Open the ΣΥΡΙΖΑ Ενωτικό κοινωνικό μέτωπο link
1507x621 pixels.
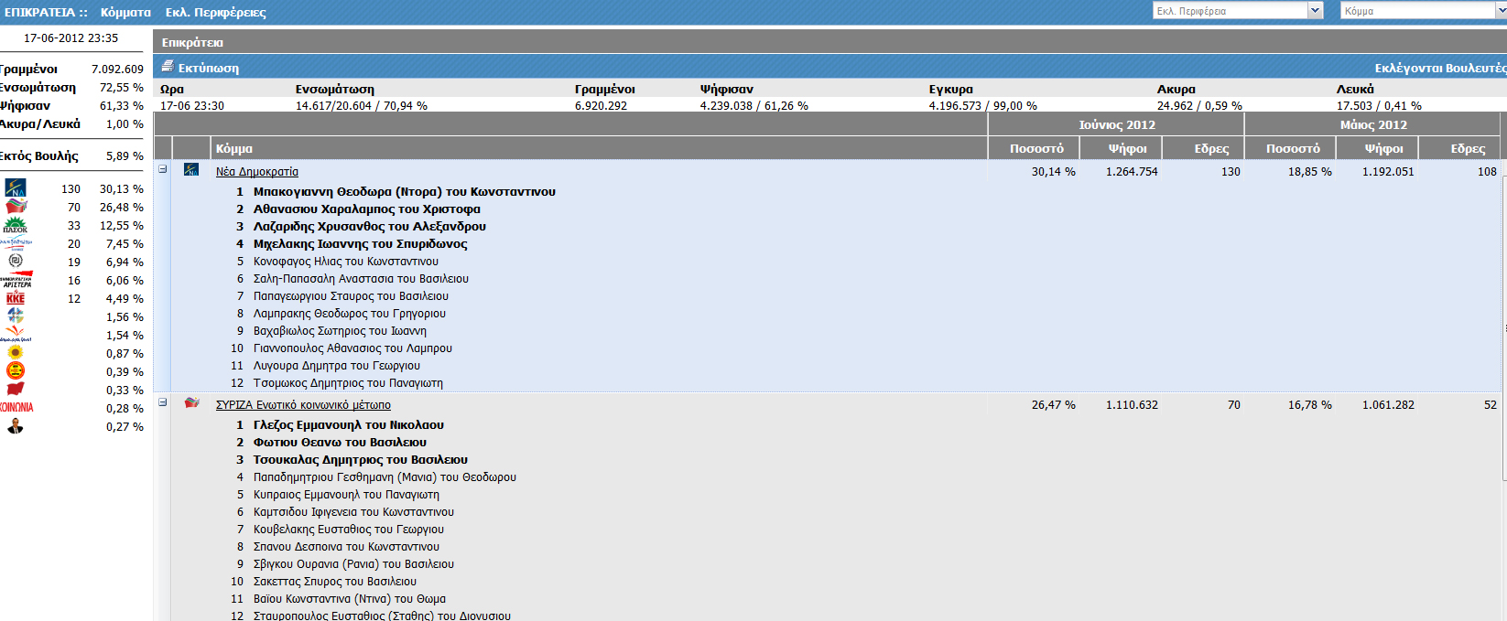(x=303, y=405)
